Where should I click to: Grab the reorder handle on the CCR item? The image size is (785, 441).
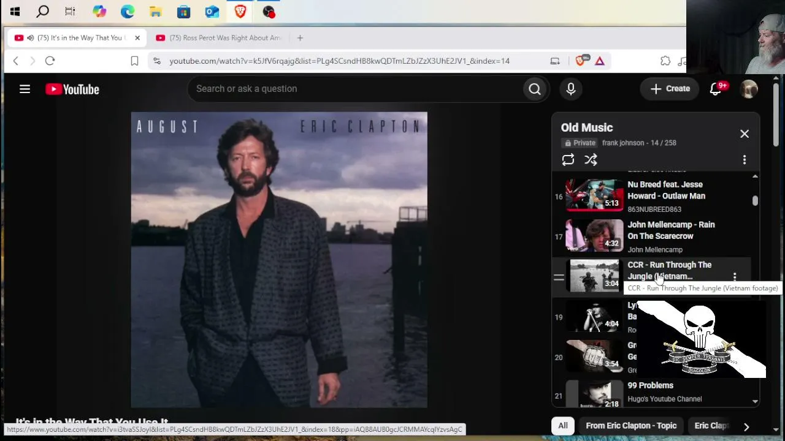click(559, 277)
